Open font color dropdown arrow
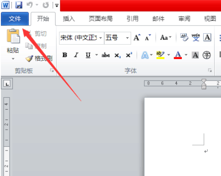Image resolution: width=221 pixels, height=176 pixels. pyautogui.click(x=186, y=55)
